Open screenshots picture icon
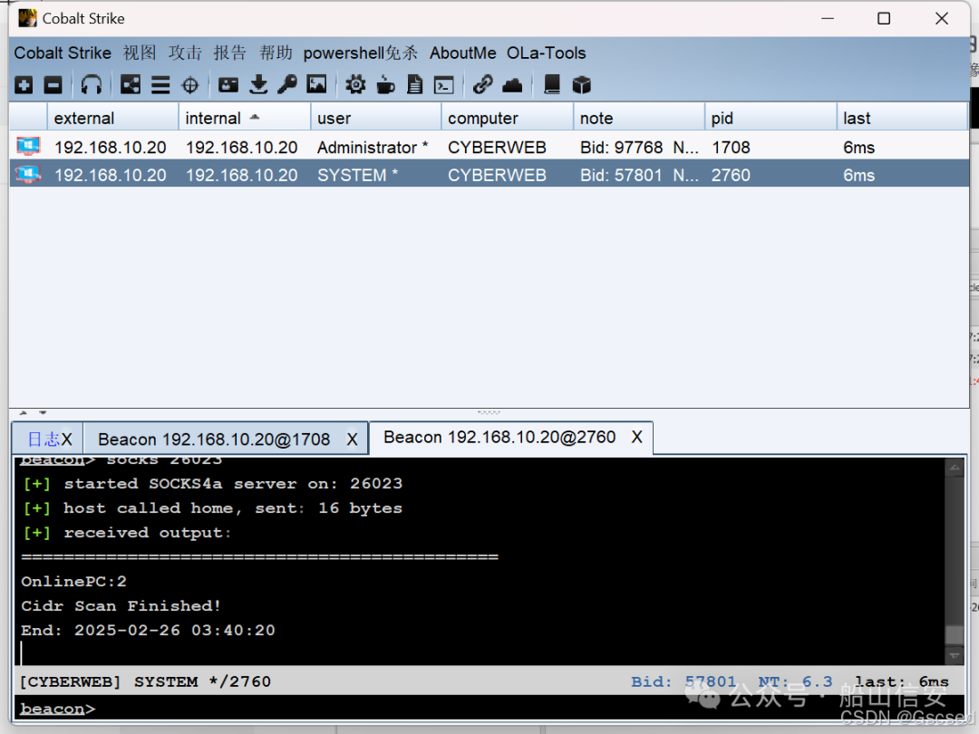979x734 pixels. click(316, 85)
